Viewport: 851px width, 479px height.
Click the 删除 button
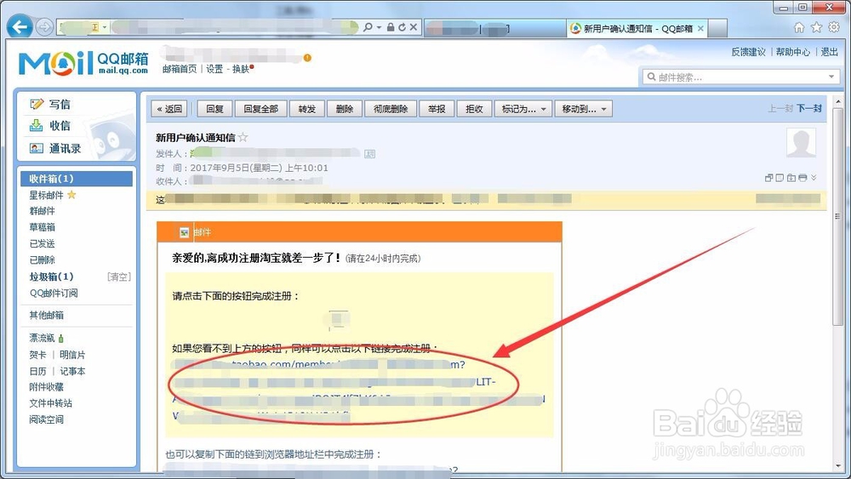pos(344,109)
